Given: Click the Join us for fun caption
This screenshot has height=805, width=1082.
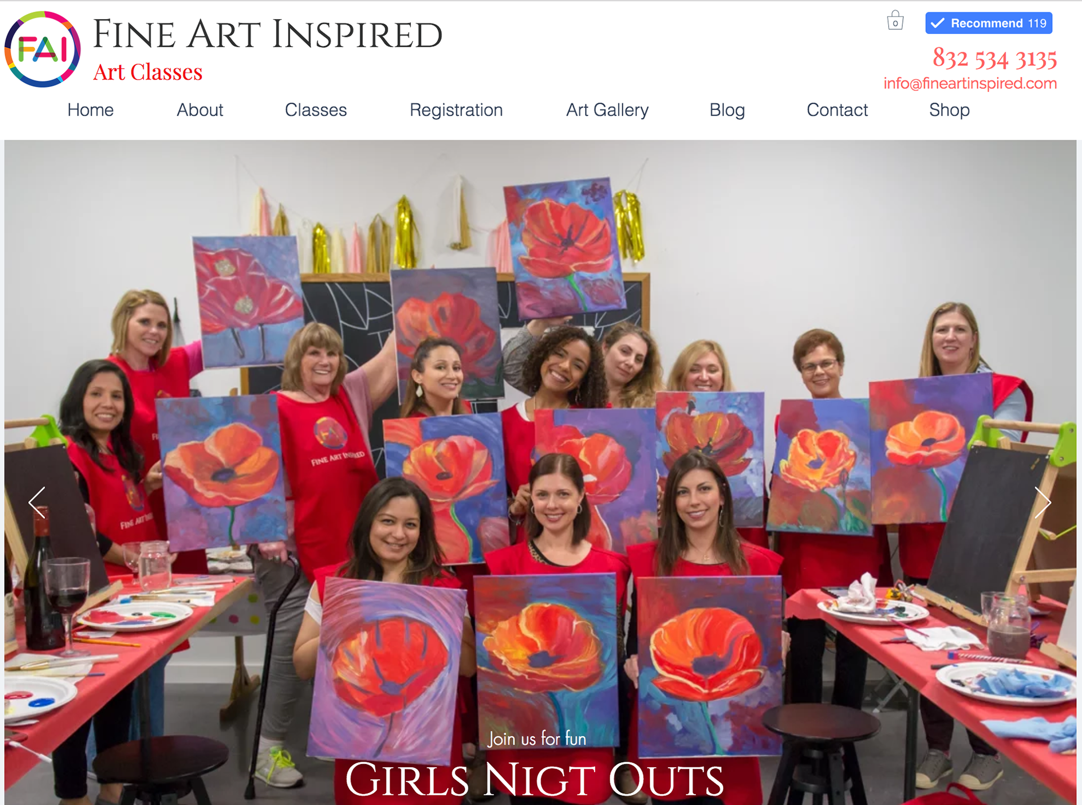Looking at the screenshot, I should [x=537, y=739].
